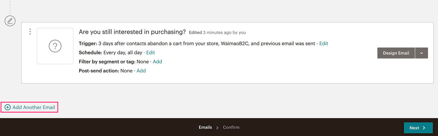Add a filter by segment or tag
Screen dimensions: 438x136
click(157, 62)
